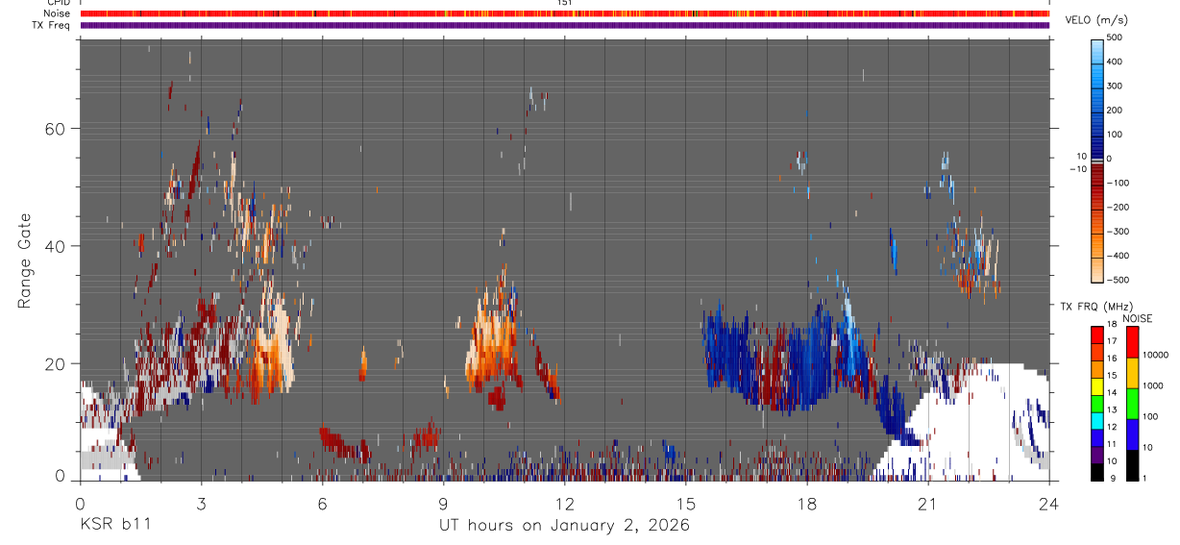
Task: Click the UT hour tick label '24'
Action: [1049, 503]
